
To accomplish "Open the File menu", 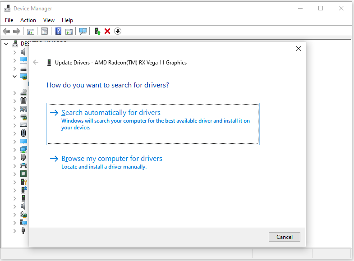I will 9,20.
